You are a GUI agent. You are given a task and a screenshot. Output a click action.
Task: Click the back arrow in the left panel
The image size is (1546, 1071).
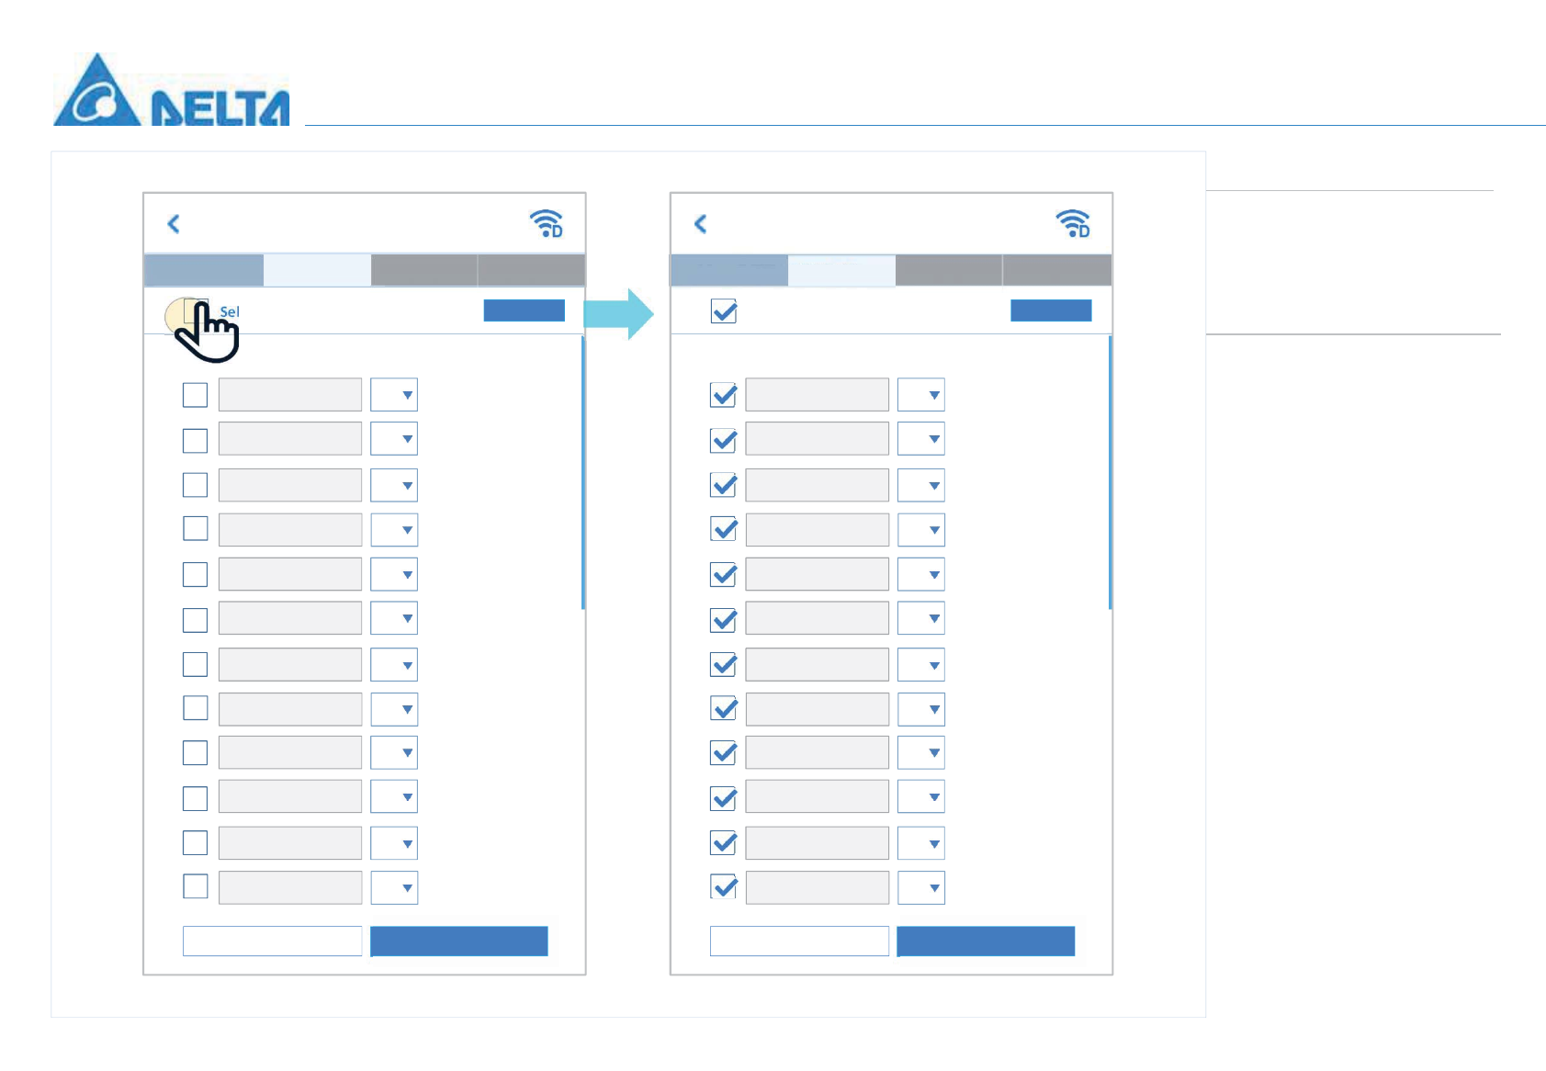pos(174,223)
